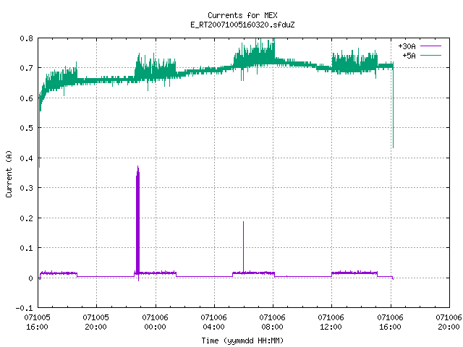
Task: Click the thin purple spike reaching 0.19 A
Action: [243, 247]
